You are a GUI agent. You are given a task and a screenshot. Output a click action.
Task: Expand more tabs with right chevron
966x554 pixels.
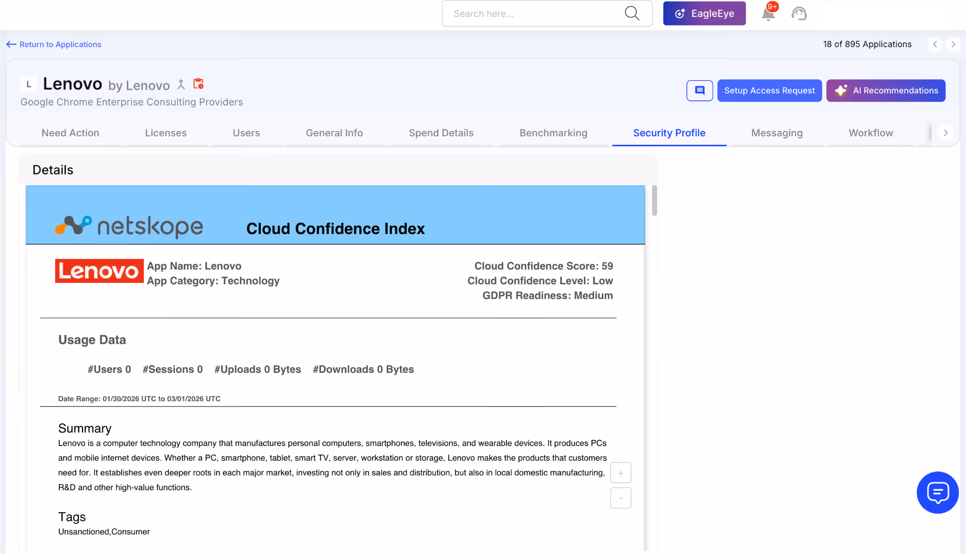[945, 133]
